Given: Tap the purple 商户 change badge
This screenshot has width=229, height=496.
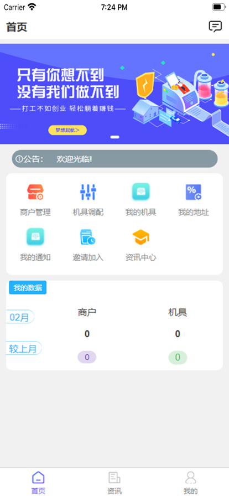Looking at the screenshot, I should [87, 358].
